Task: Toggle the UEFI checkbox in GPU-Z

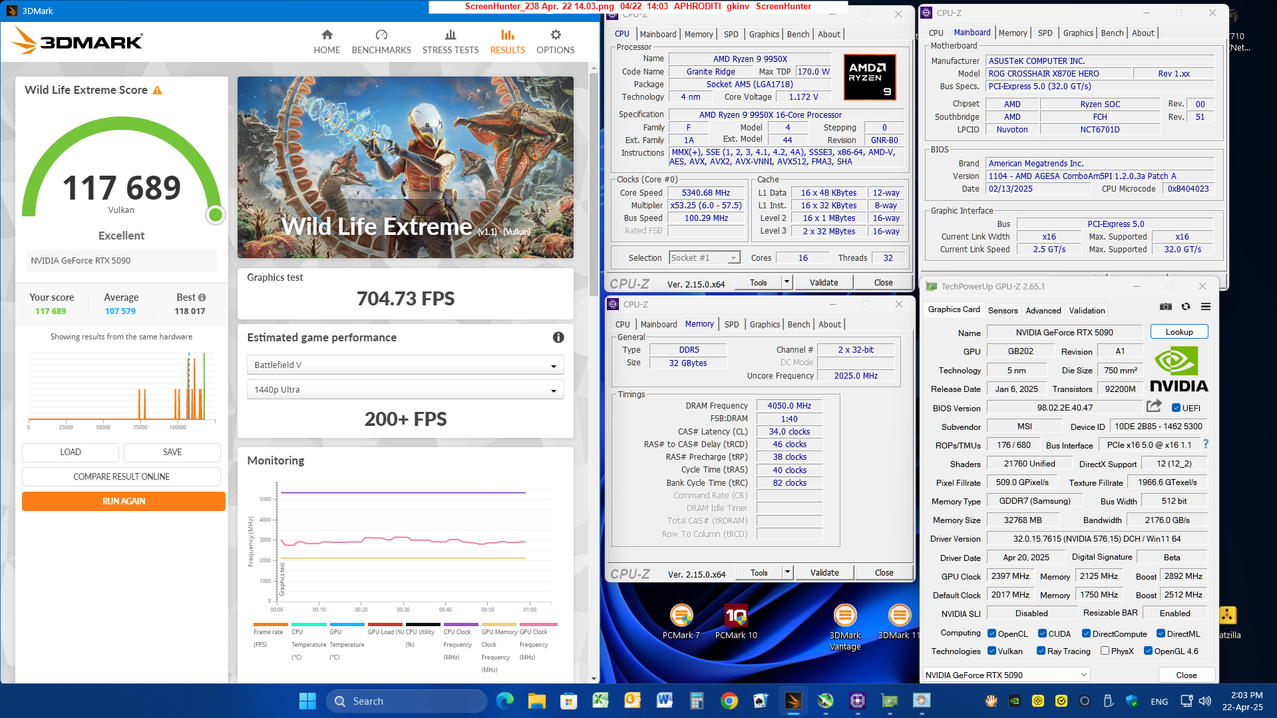Action: pyautogui.click(x=1176, y=408)
